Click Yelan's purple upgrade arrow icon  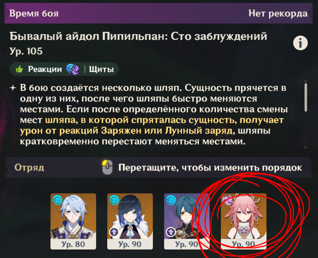coord(114,232)
